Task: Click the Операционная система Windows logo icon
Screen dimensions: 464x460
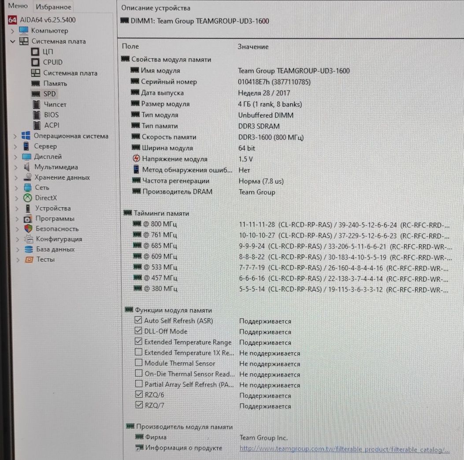Action: [26, 136]
